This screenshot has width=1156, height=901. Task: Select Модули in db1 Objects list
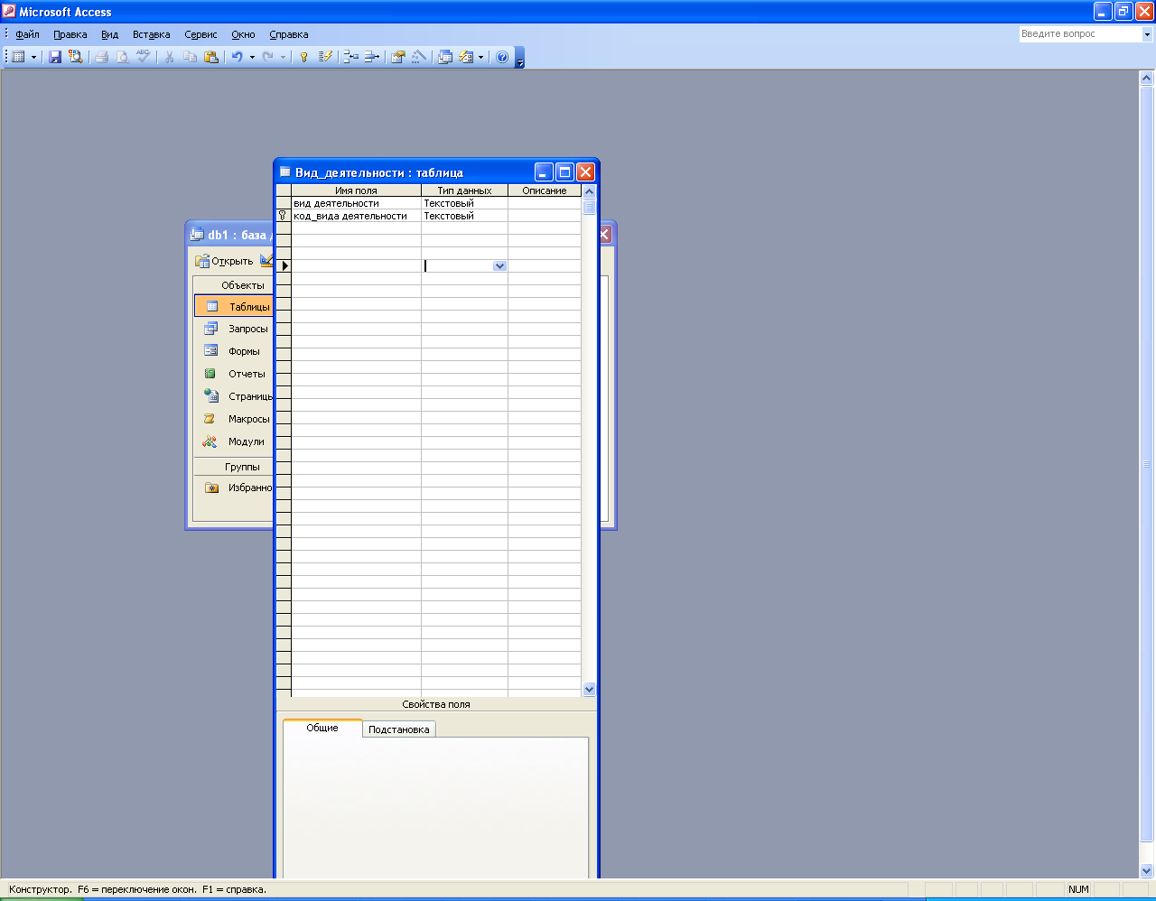[x=234, y=441]
